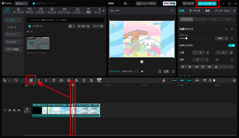Click the mirror flip icon
239x138 pixels.
76,80
